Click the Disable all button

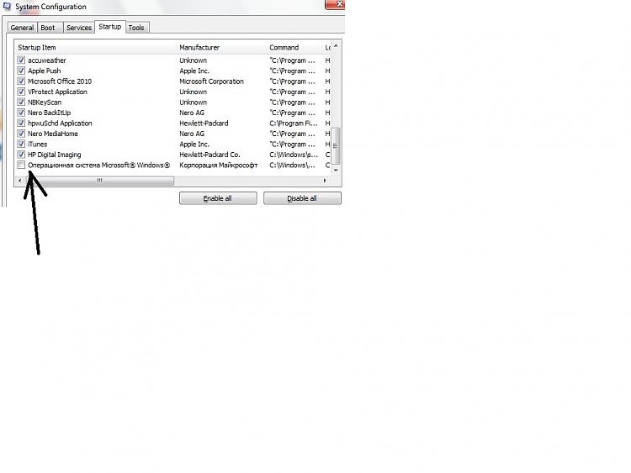pyautogui.click(x=302, y=198)
